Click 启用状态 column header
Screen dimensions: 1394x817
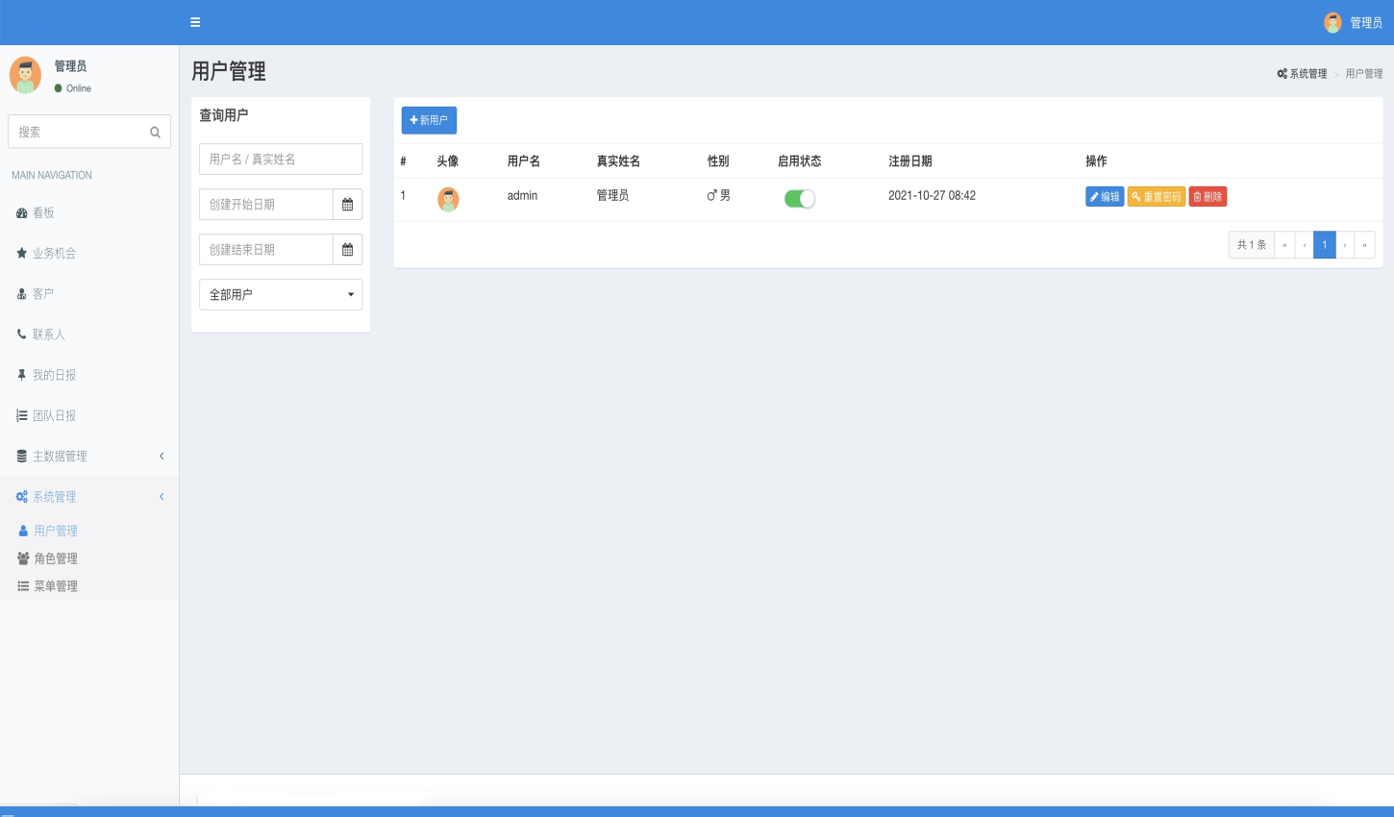(x=800, y=161)
